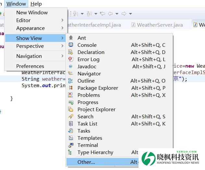Select New Window menu entry
This screenshot has width=205, height=170.
click(x=32, y=12)
